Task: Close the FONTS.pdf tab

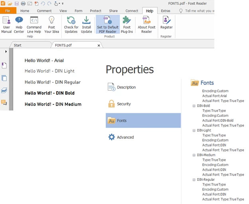Action: pyautogui.click(x=99, y=46)
